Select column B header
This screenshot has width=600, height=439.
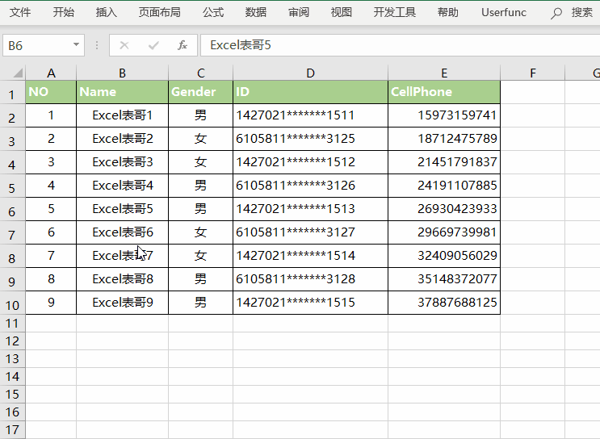(x=123, y=73)
